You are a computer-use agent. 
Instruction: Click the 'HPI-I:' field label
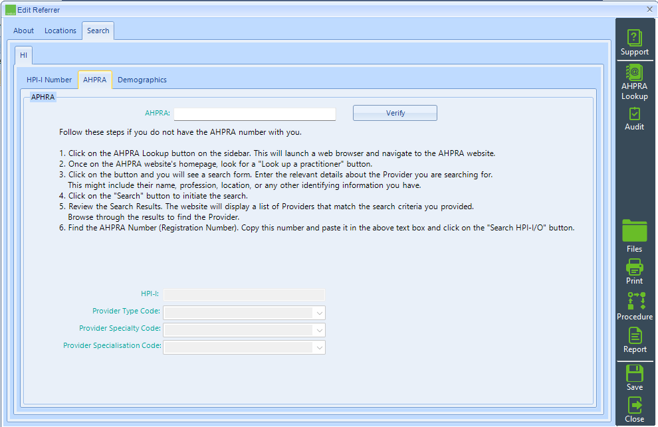click(150, 294)
